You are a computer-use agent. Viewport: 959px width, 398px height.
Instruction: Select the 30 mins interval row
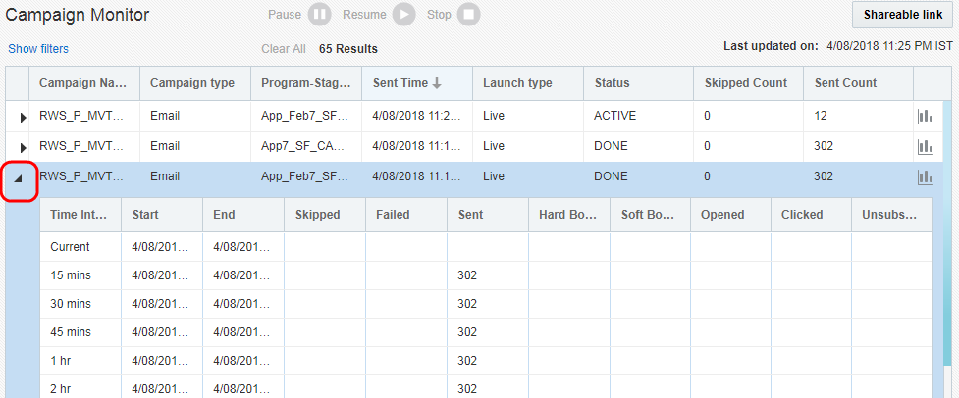[486, 303]
